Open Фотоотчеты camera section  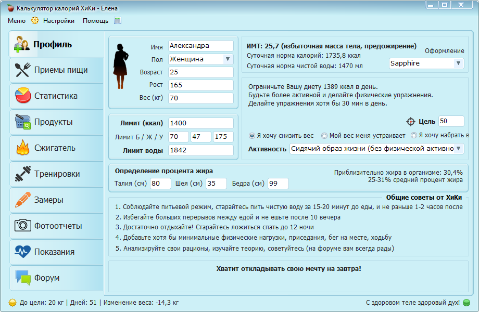(56, 226)
